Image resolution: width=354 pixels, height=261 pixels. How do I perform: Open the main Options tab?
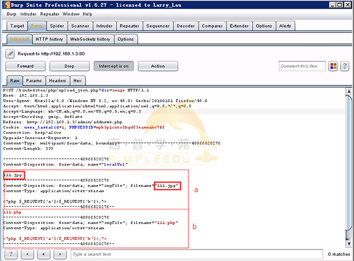[264, 26]
